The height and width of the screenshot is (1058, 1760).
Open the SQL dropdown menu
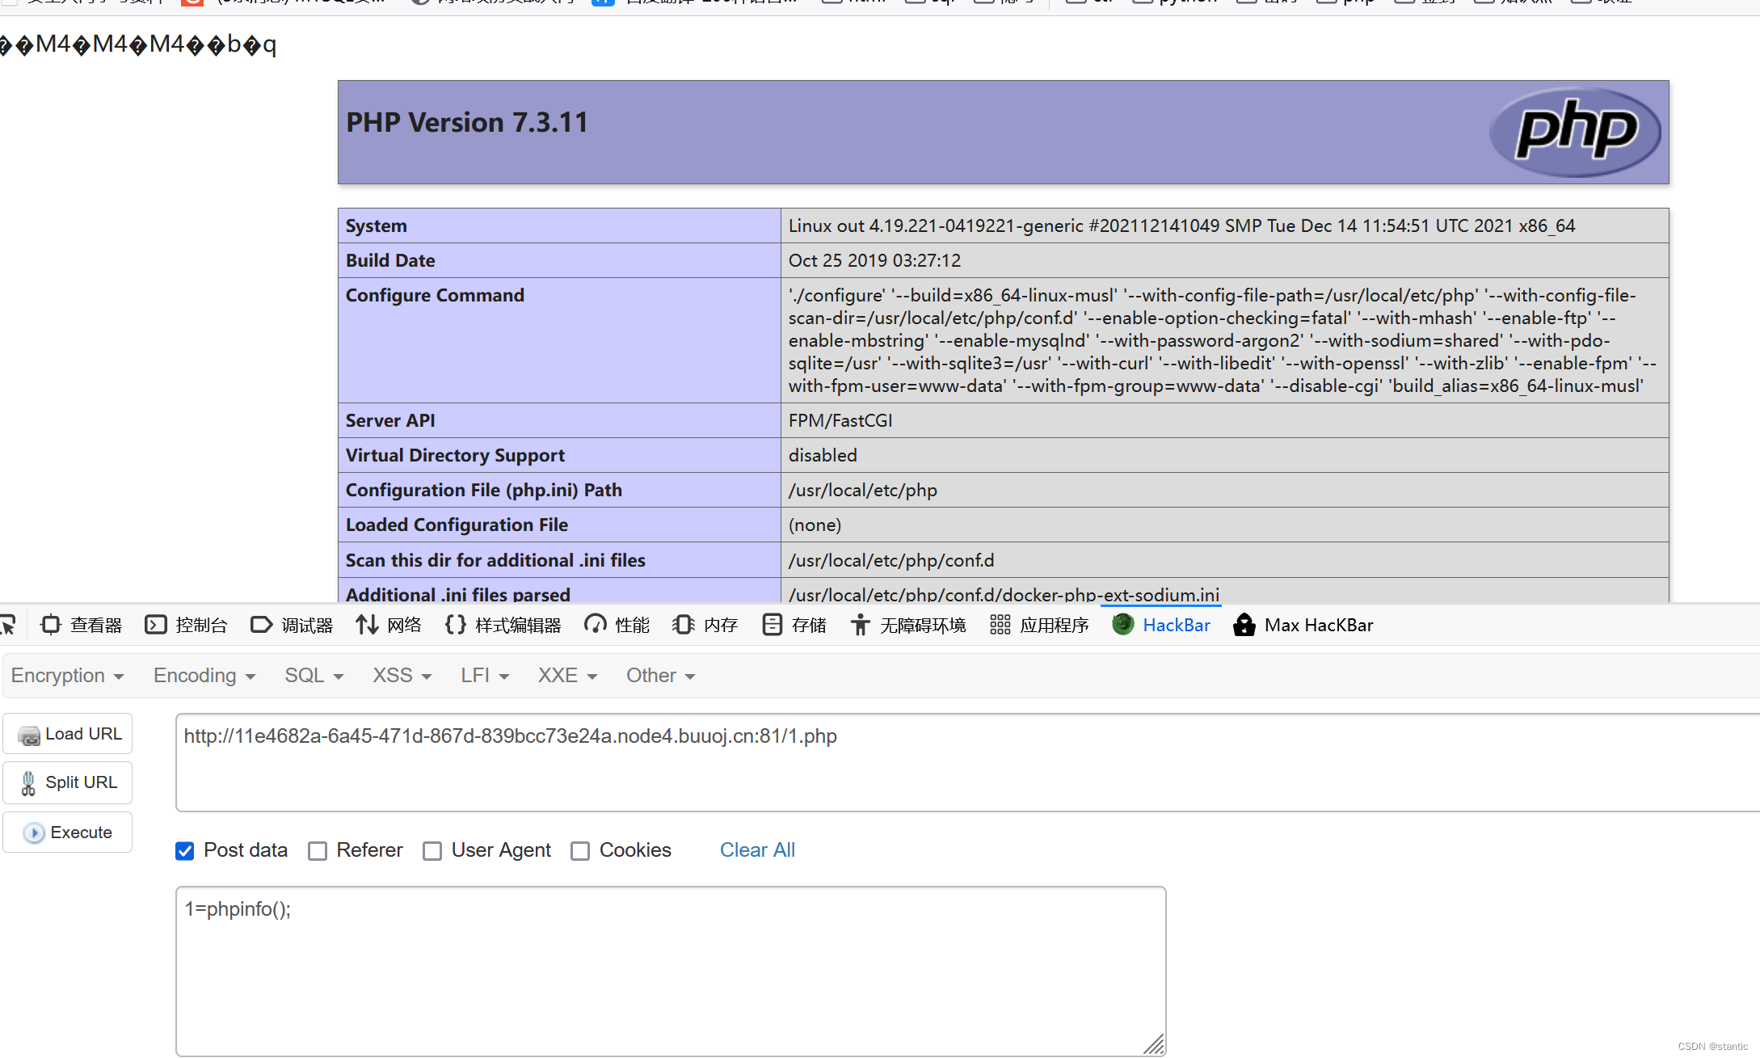314,676
